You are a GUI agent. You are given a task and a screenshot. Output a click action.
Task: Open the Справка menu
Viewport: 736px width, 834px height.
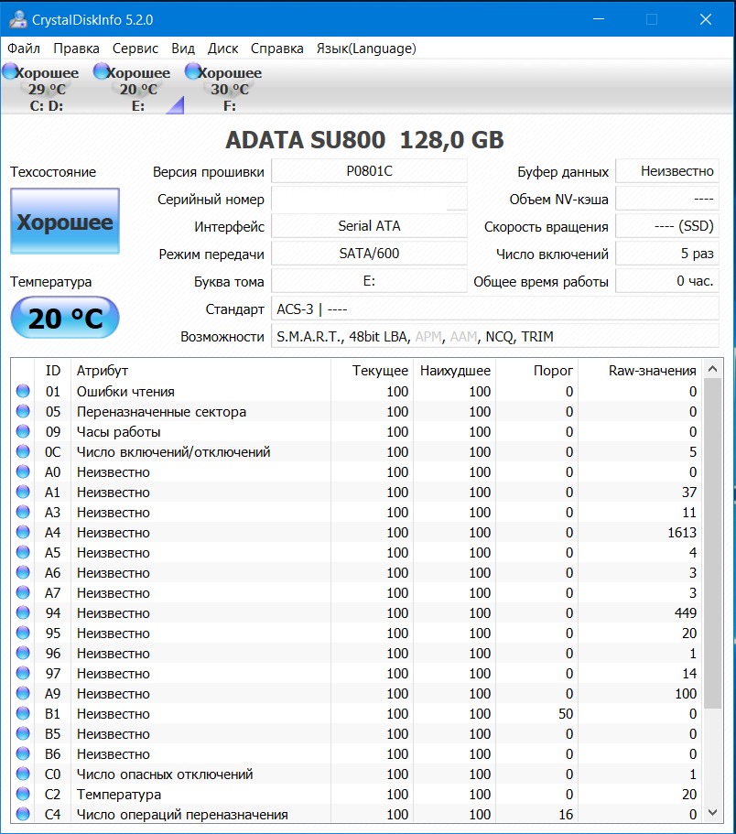click(277, 49)
